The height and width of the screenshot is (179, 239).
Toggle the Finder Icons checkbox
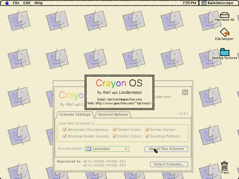(114, 130)
